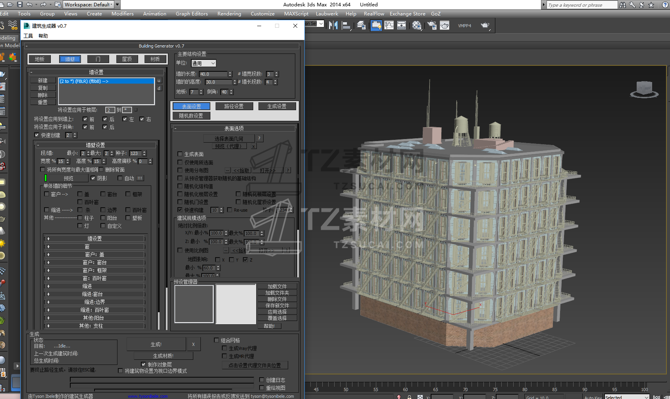Open the Modifiers menu
670x399 pixels.
[x=122, y=14]
